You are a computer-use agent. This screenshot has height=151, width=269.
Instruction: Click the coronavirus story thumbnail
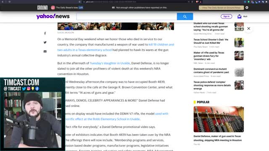[x=239, y=72]
